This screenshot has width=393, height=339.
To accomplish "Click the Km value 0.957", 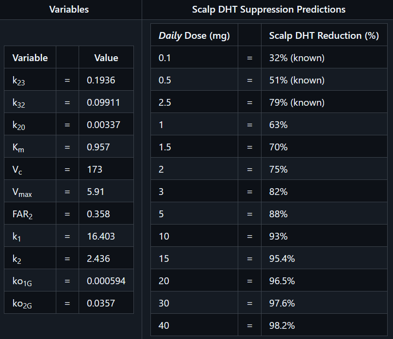I will coord(98,147).
